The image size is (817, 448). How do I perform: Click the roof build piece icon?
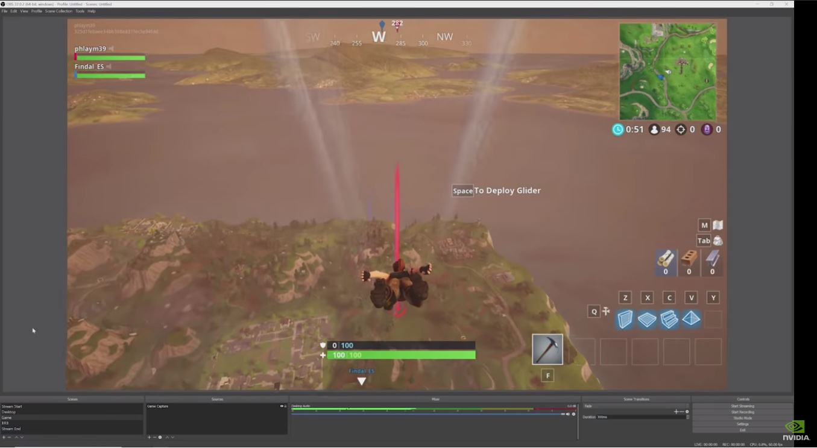(691, 319)
